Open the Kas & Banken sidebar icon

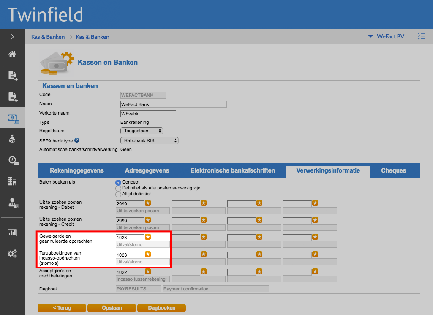pos(12,118)
